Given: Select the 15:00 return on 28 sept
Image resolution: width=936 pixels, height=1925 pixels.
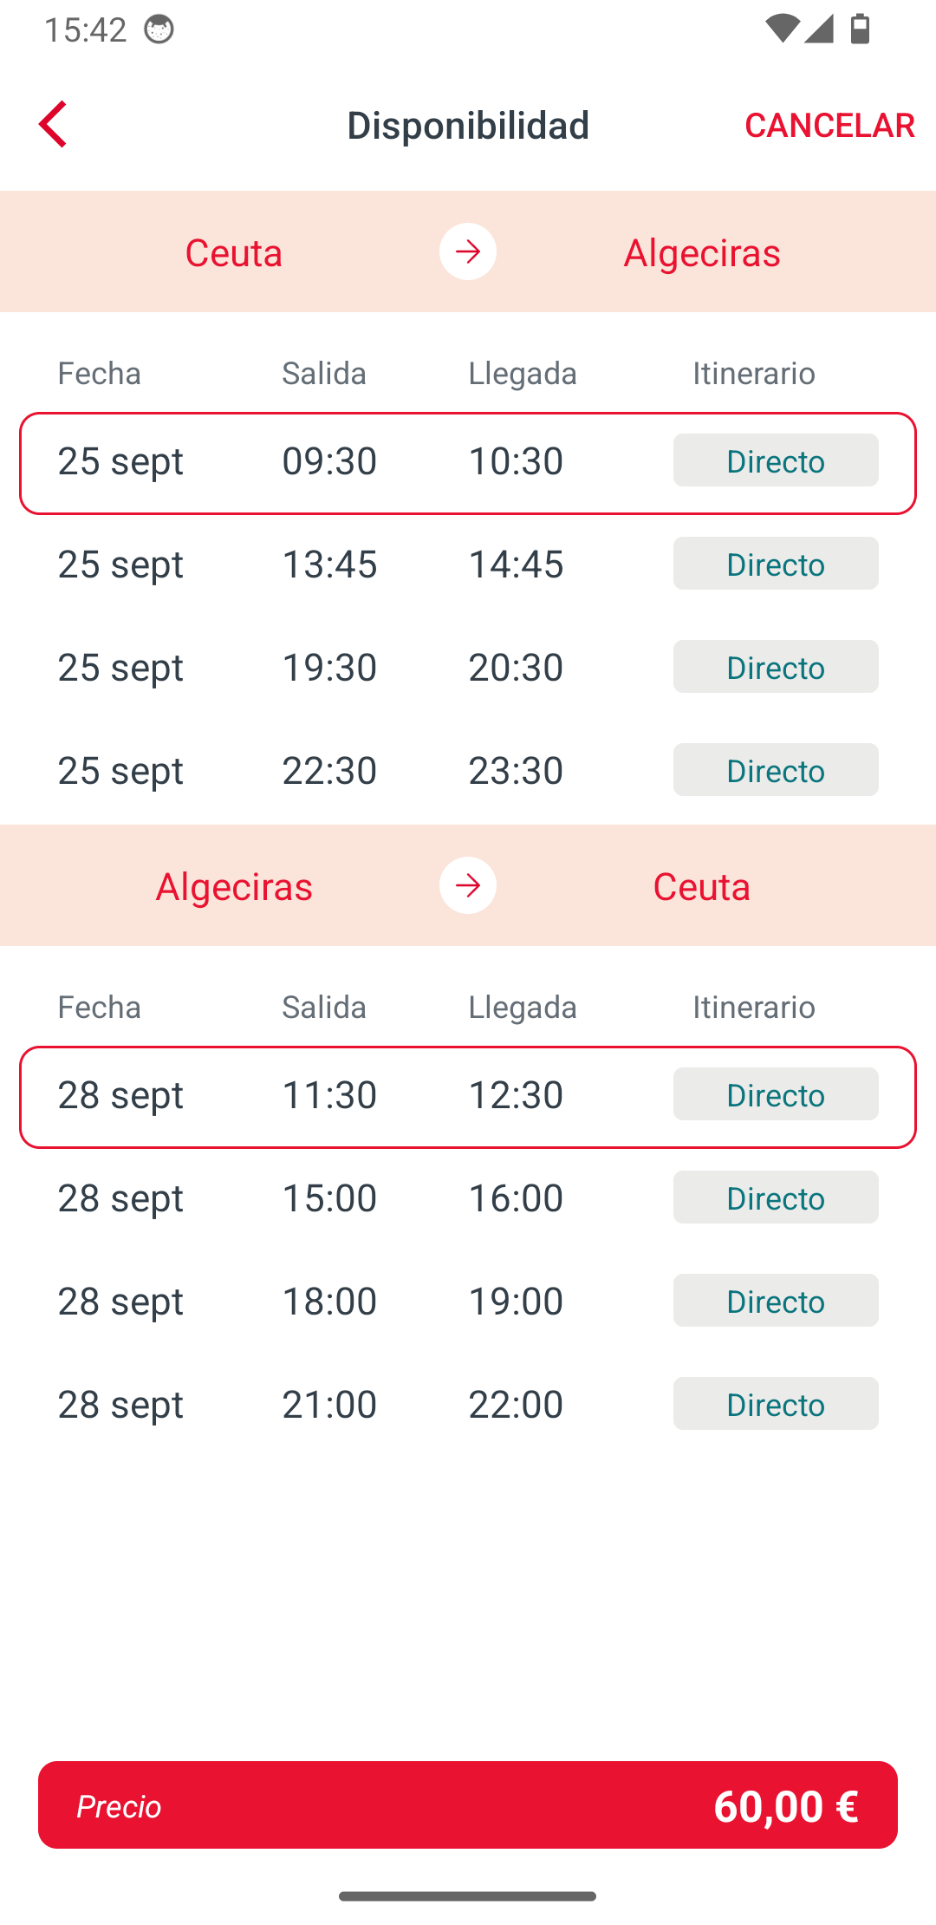Looking at the screenshot, I should click(468, 1197).
